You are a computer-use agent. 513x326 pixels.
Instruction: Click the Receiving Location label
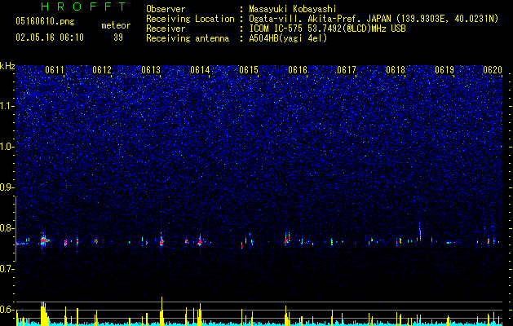190,19
